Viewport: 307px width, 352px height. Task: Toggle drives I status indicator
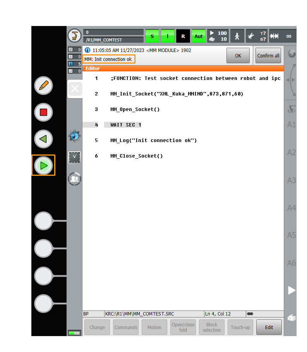pyautogui.click(x=168, y=36)
